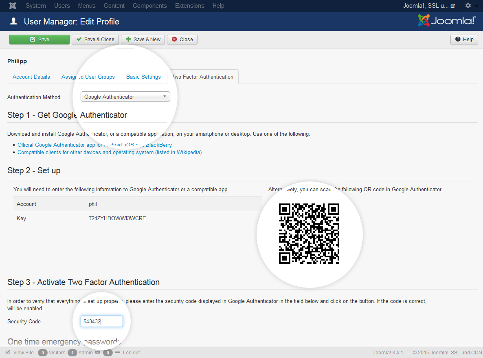The width and height of the screenshot is (483, 358).
Task: Open the Extensions menu
Action: [x=189, y=6]
